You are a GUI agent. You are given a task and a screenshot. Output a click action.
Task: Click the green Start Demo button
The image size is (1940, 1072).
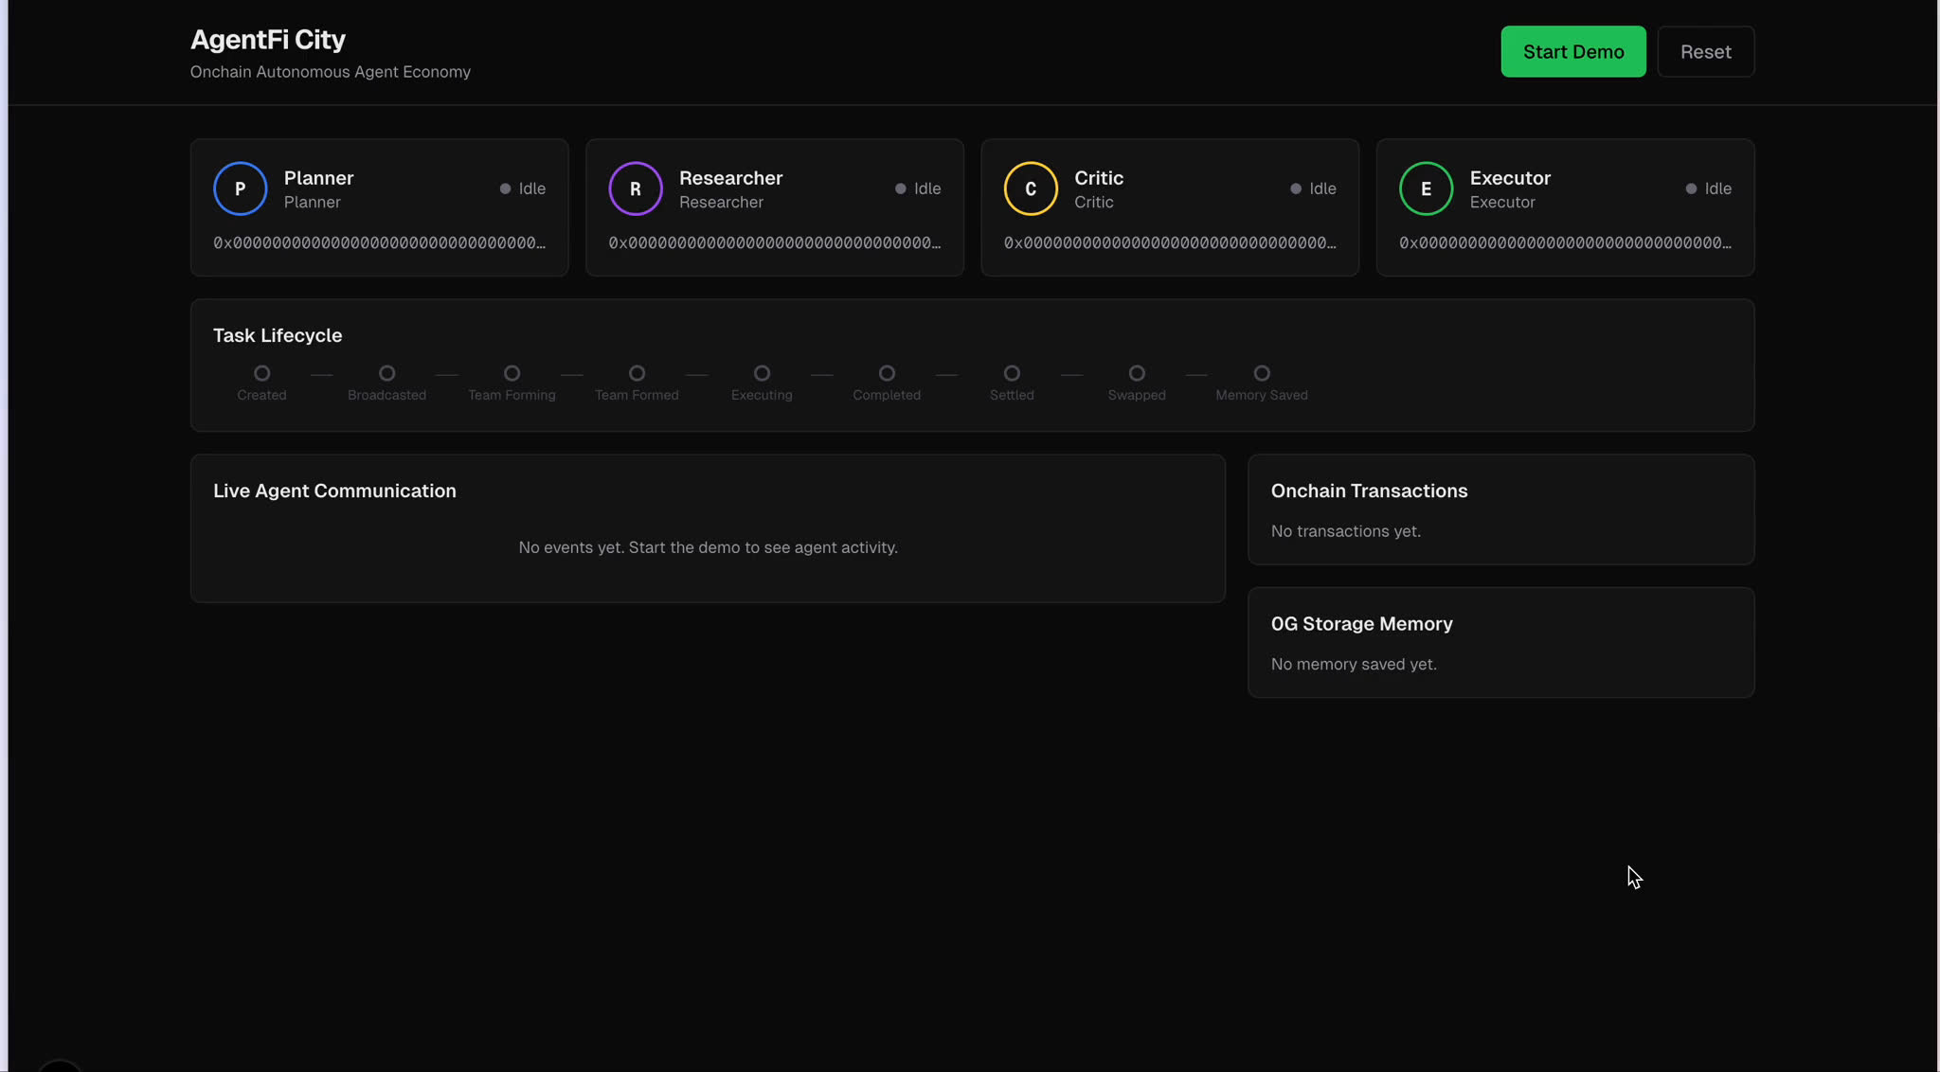click(x=1573, y=51)
